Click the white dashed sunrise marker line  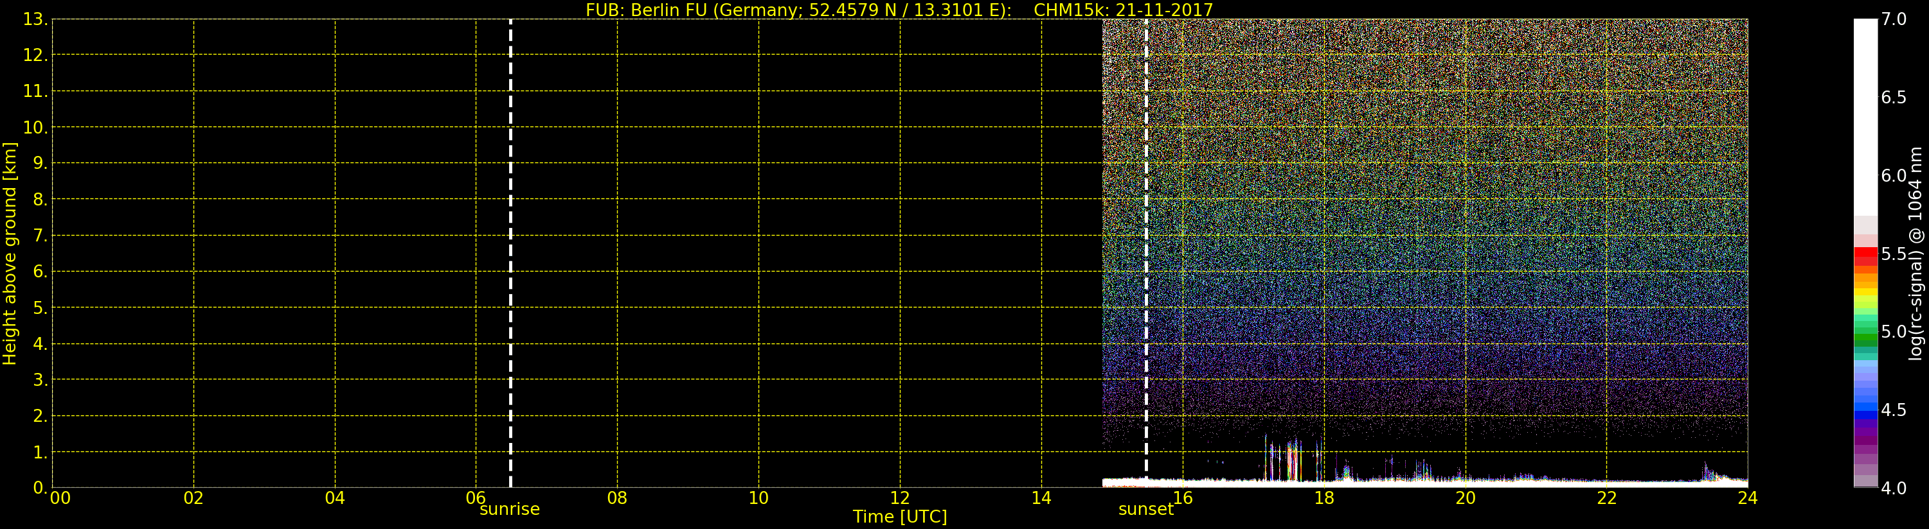pos(511,253)
